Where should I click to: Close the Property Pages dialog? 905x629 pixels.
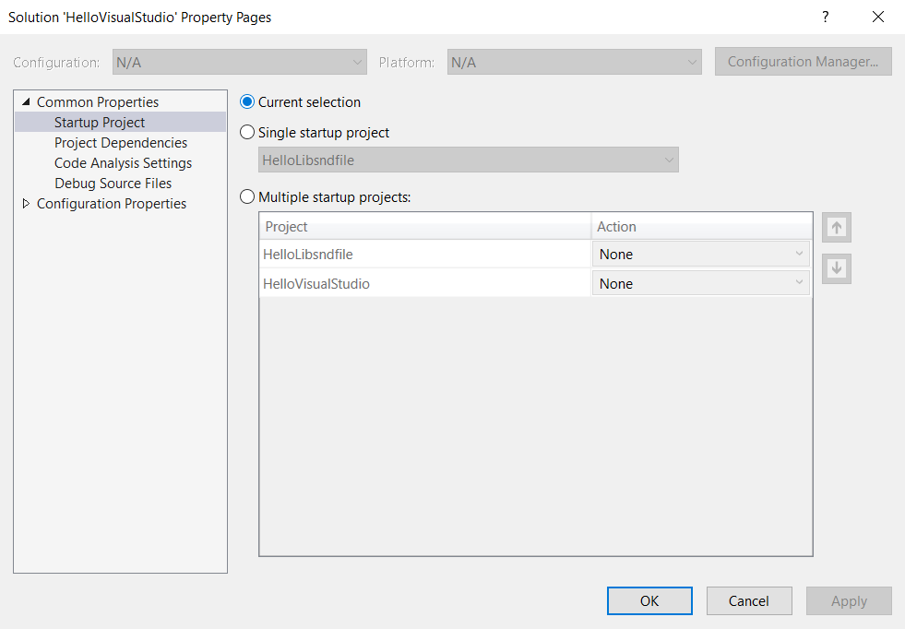pos(878,17)
